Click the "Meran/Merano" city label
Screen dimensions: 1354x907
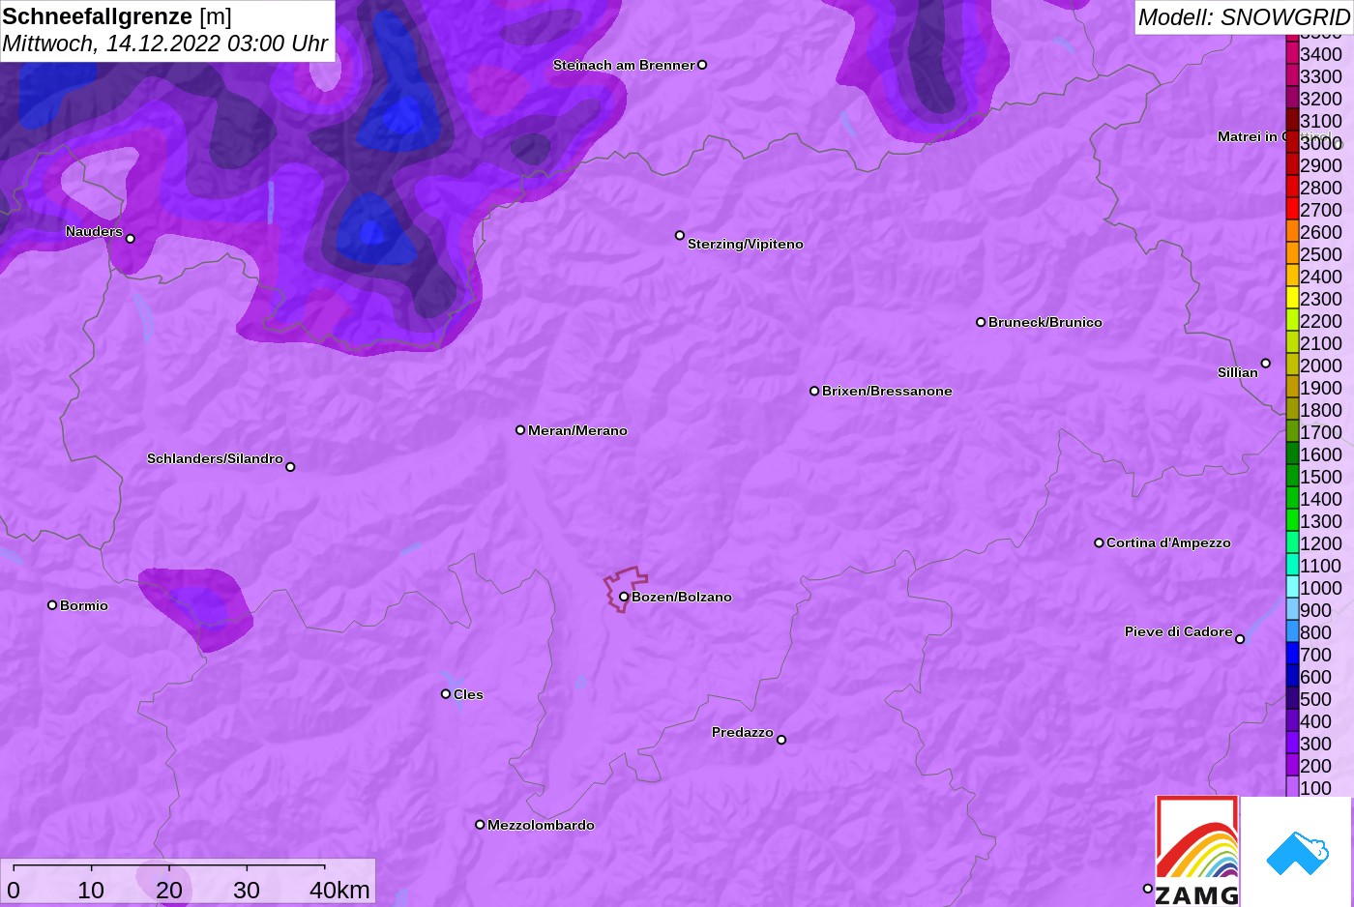pyautogui.click(x=577, y=430)
